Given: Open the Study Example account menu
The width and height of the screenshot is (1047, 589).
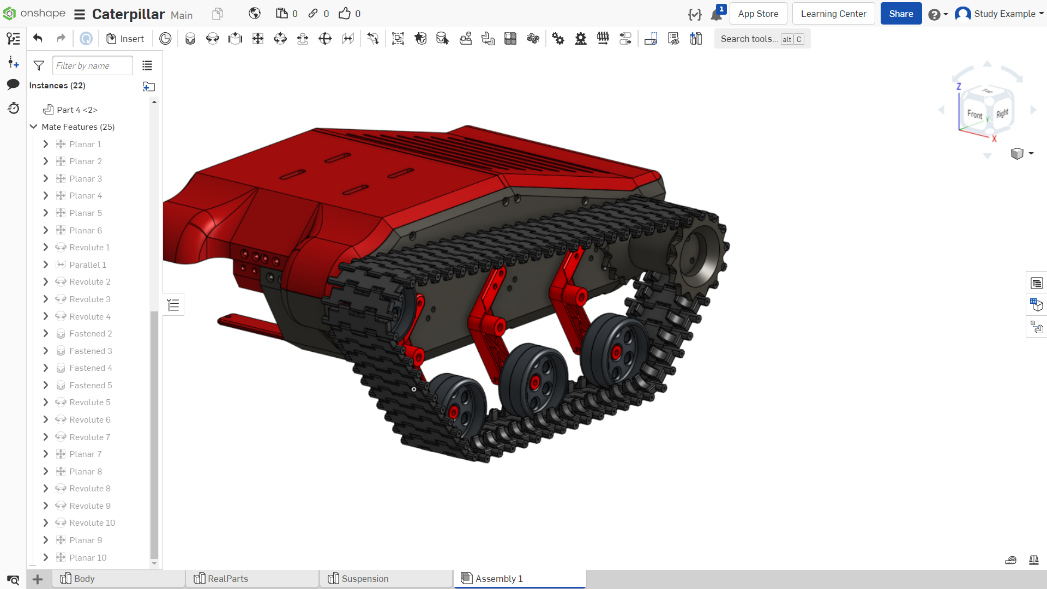Looking at the screenshot, I should click(1000, 14).
